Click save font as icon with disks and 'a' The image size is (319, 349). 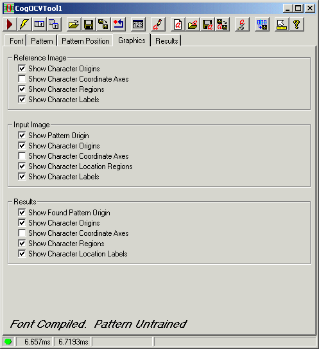tap(222, 24)
